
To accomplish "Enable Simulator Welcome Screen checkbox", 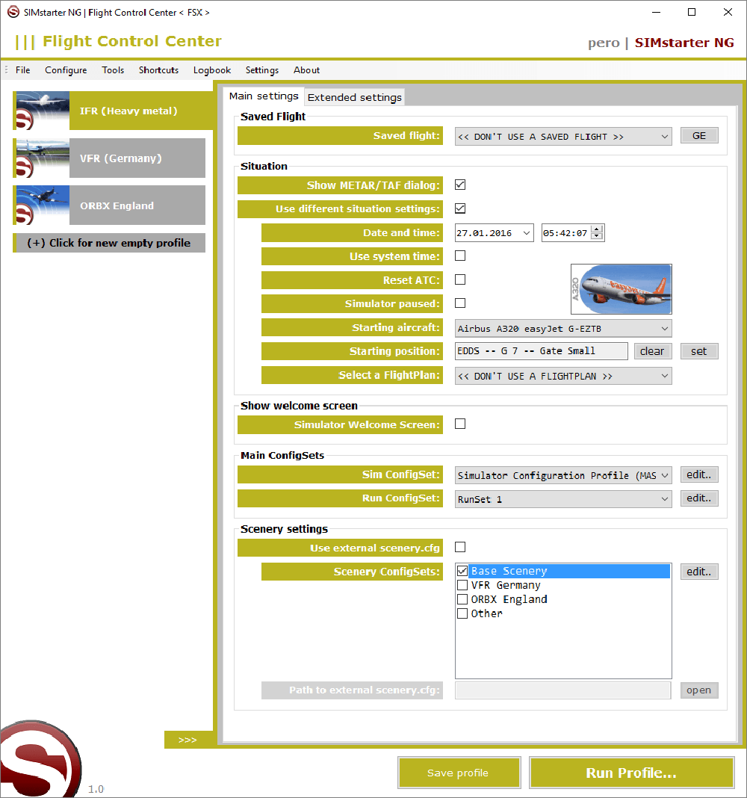I will (460, 424).
